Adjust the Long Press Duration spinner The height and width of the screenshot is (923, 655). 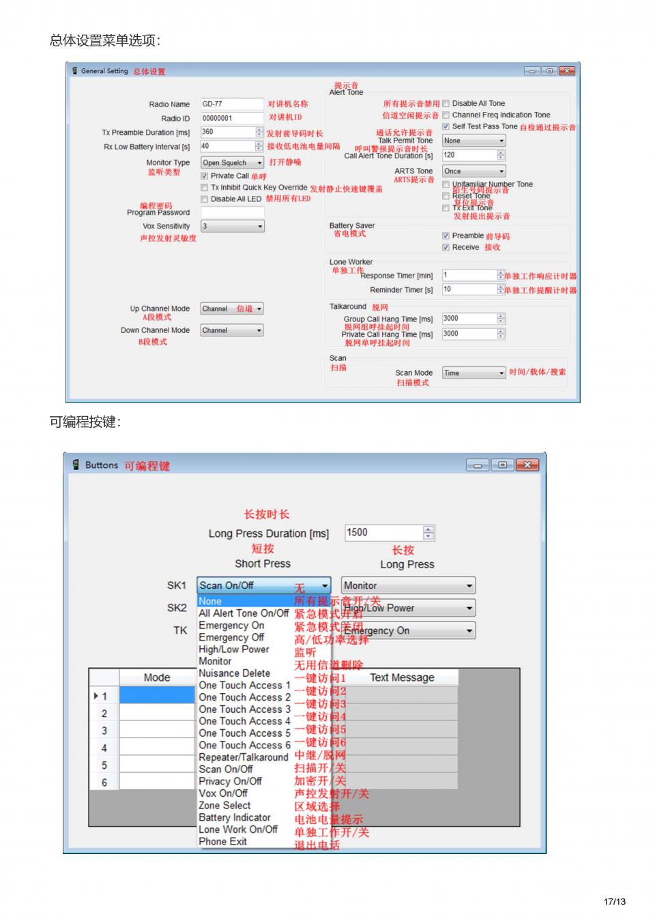[x=428, y=533]
